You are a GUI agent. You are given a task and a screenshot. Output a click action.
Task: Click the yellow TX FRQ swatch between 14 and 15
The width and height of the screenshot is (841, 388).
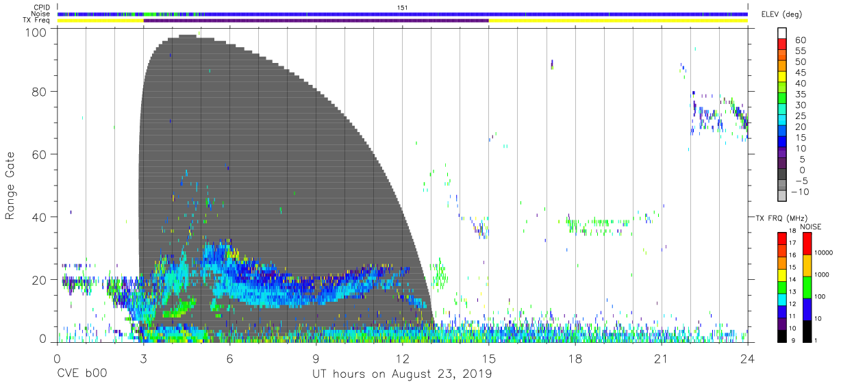782,274
